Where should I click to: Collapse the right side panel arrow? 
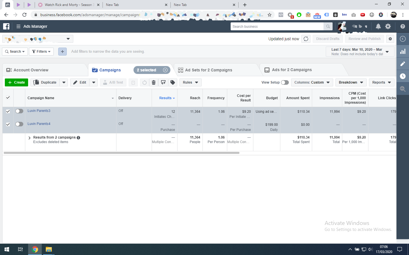403,39
